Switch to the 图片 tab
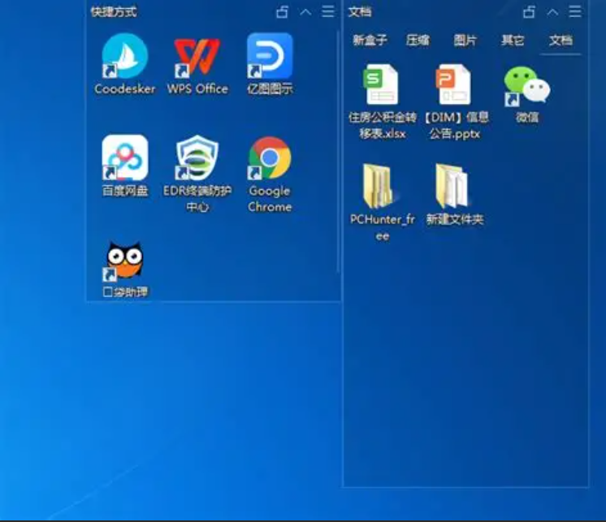The width and height of the screenshot is (606, 522). tap(465, 41)
